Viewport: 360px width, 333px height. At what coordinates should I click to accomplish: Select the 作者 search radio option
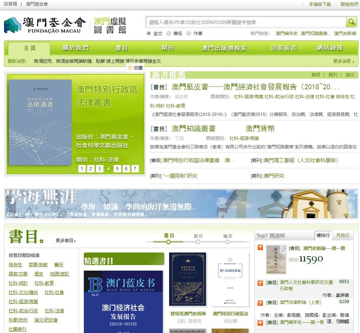[x=189, y=33]
